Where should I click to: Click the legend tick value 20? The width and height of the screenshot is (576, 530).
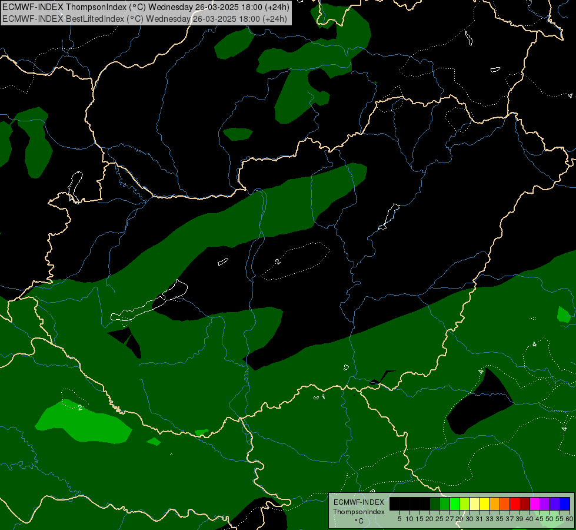(x=429, y=519)
